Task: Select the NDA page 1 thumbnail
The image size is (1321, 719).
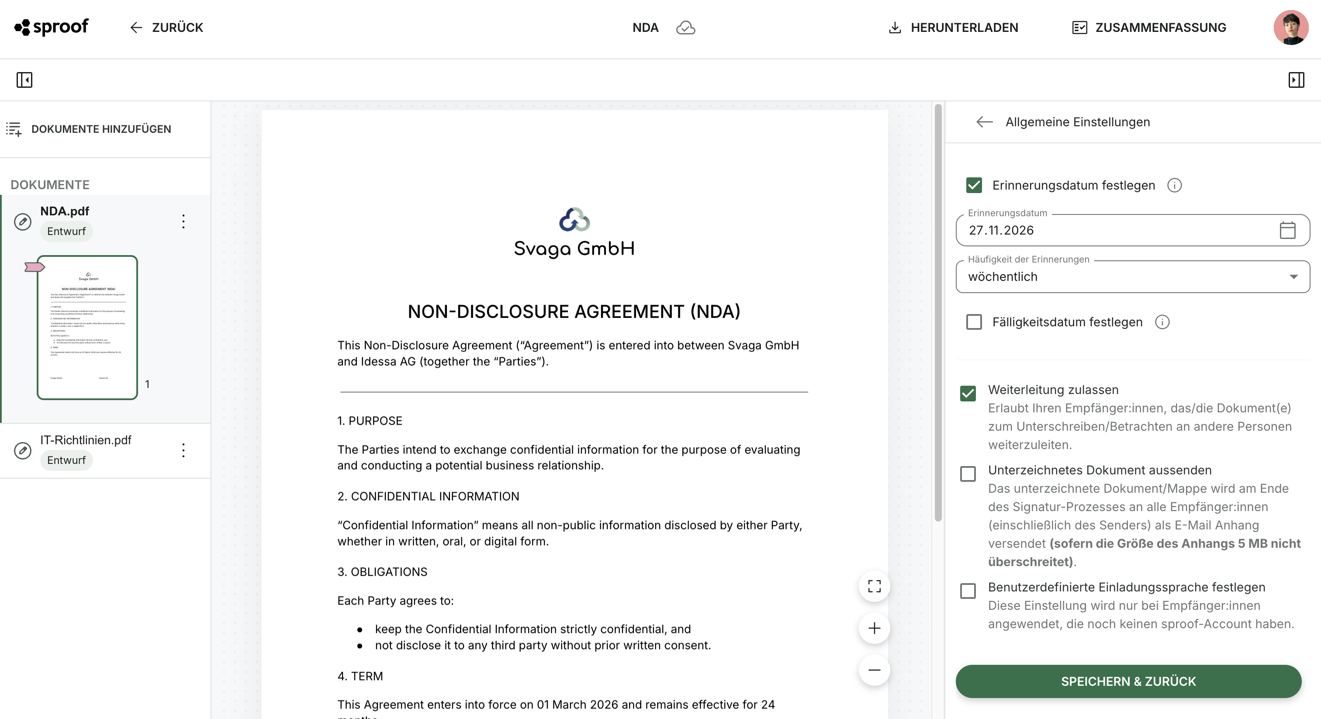Action: pyautogui.click(x=87, y=327)
